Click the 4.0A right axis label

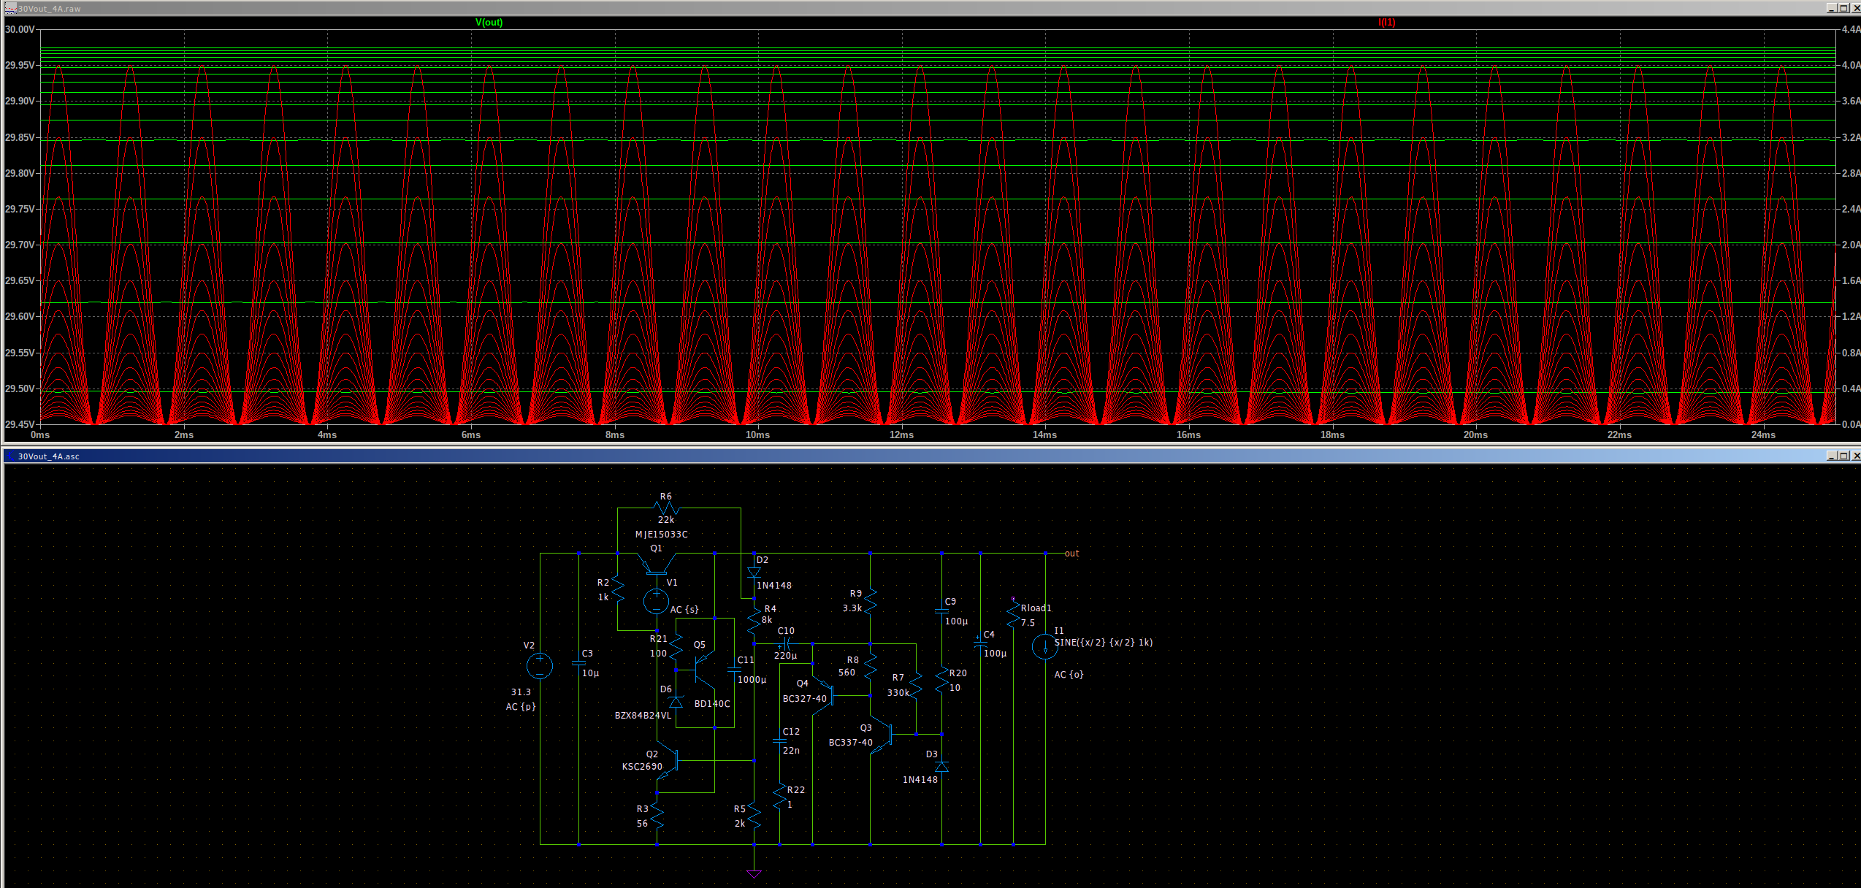coord(1851,65)
